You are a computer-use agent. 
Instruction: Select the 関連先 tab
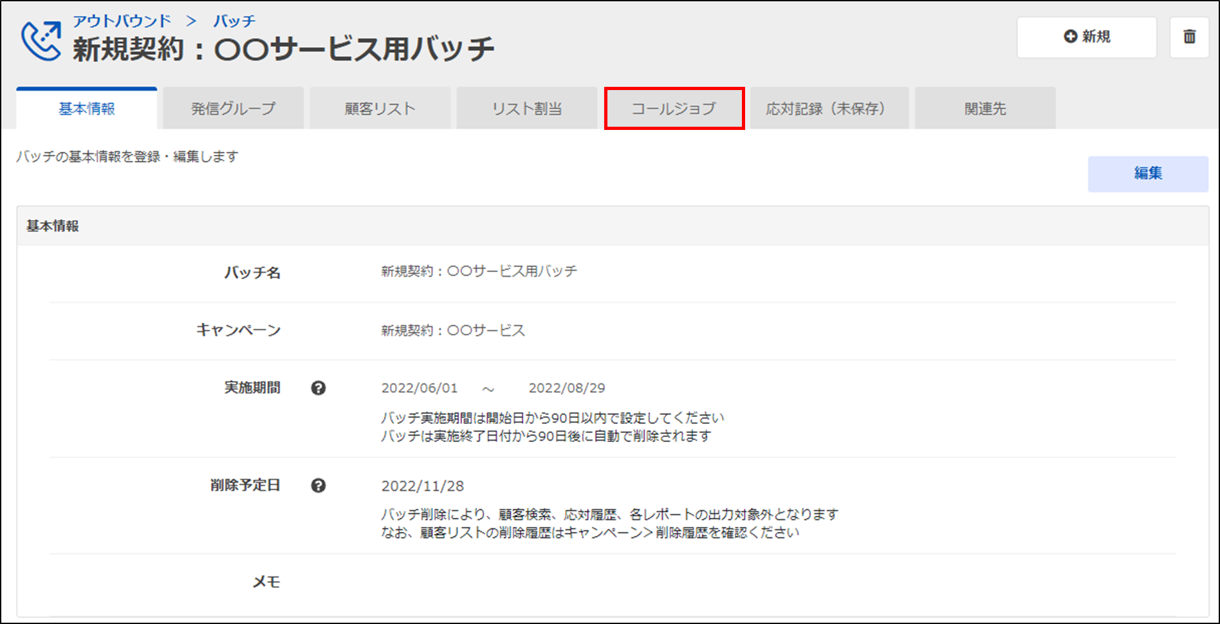[984, 109]
